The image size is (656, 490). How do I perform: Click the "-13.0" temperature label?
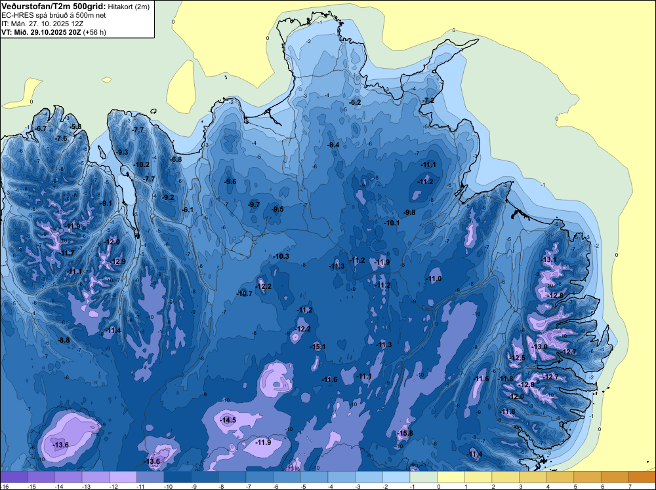(539, 347)
